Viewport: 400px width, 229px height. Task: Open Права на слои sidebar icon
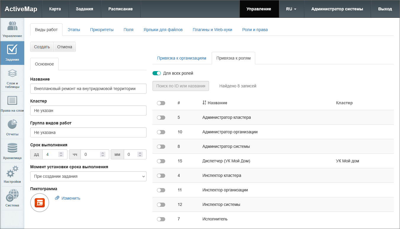point(12,103)
